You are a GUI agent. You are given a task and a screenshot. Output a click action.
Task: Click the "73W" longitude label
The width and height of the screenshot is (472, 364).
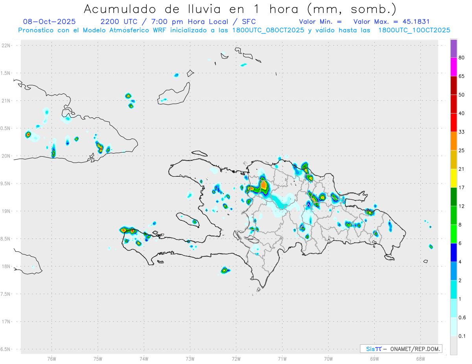pyautogui.click(x=190, y=359)
